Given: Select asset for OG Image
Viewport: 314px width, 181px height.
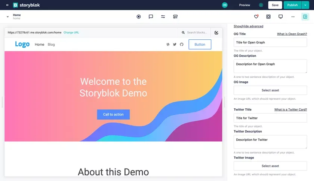Looking at the screenshot, I should click(x=270, y=90).
